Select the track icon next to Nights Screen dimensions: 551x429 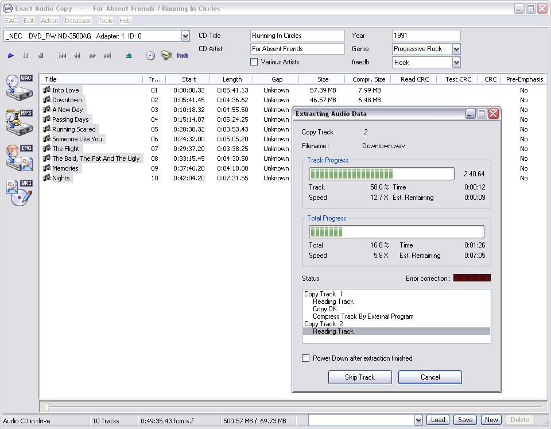46,178
